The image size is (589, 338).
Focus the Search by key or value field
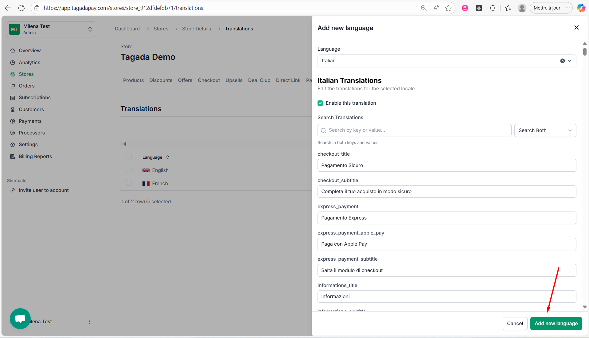(x=414, y=130)
